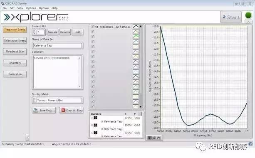
Task: Open the Display Metric Turn-on Power selector
Action: [x=57, y=100]
